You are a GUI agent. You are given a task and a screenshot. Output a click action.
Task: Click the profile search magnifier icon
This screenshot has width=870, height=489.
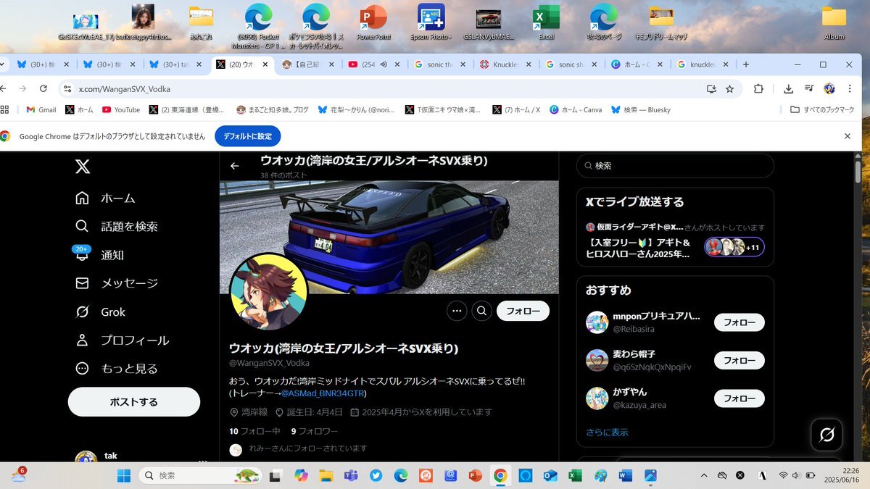click(481, 311)
